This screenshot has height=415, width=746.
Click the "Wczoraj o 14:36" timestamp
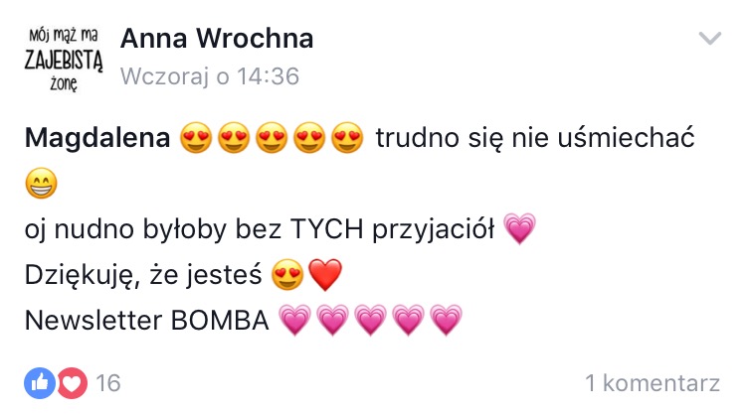(210, 76)
